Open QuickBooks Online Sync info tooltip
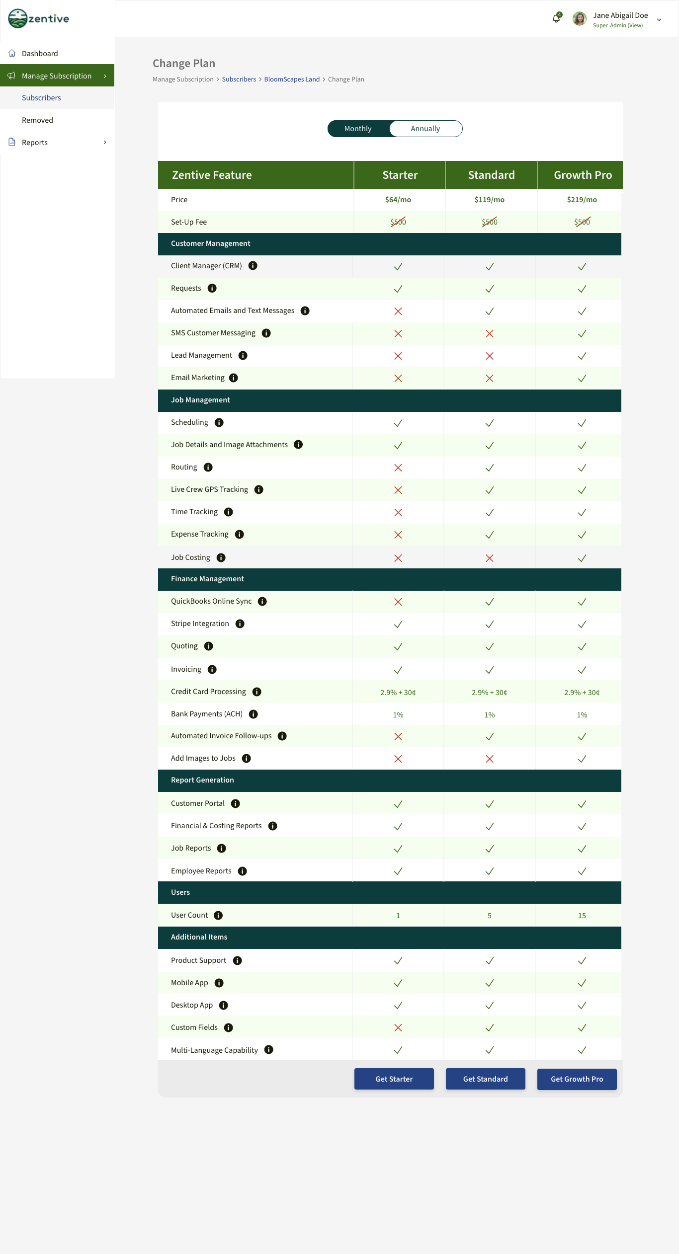The height and width of the screenshot is (1254, 679). 262,601
